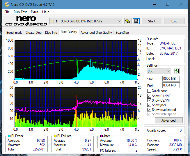
Task: Click the greyed Show write speed checkbox
Action: tap(149, 114)
